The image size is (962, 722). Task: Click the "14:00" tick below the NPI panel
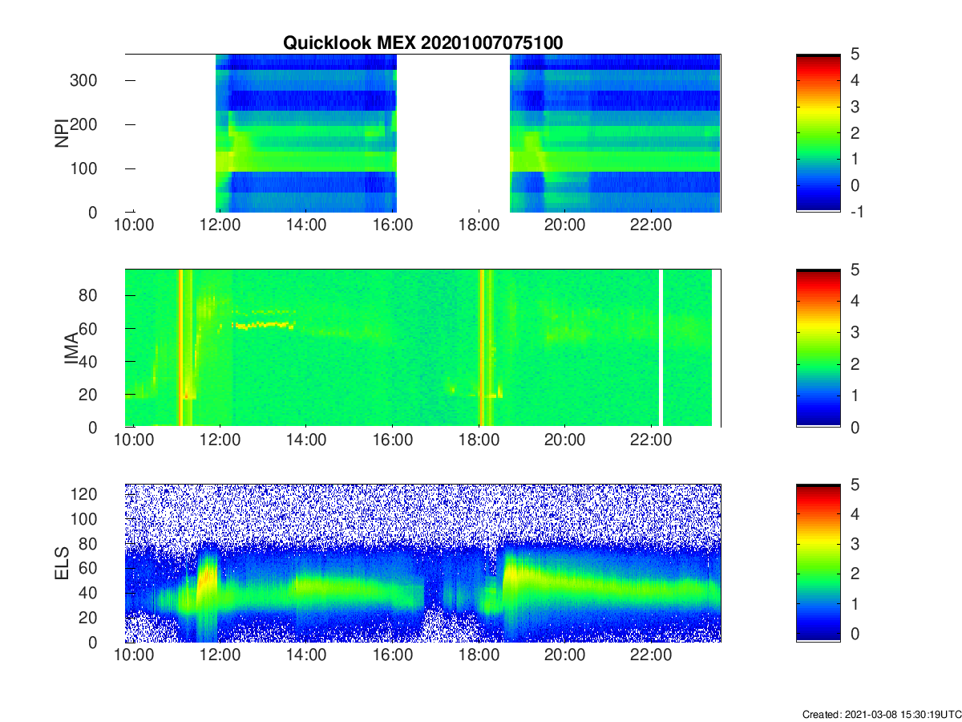point(306,225)
